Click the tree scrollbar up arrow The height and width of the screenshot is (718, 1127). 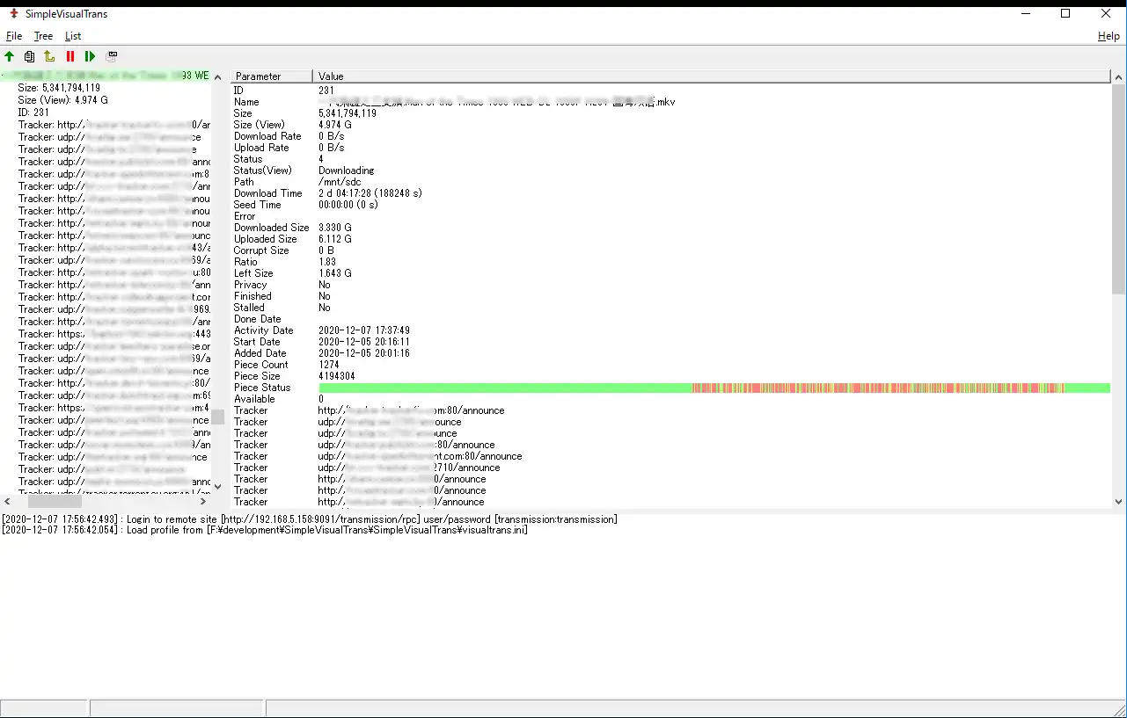pyautogui.click(x=217, y=77)
